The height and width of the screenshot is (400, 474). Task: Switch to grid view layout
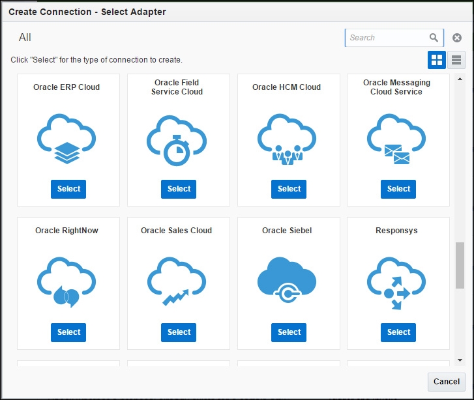(437, 60)
